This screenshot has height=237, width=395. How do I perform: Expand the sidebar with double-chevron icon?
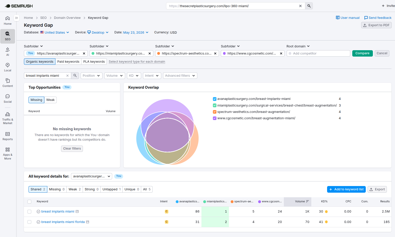click(x=17, y=18)
